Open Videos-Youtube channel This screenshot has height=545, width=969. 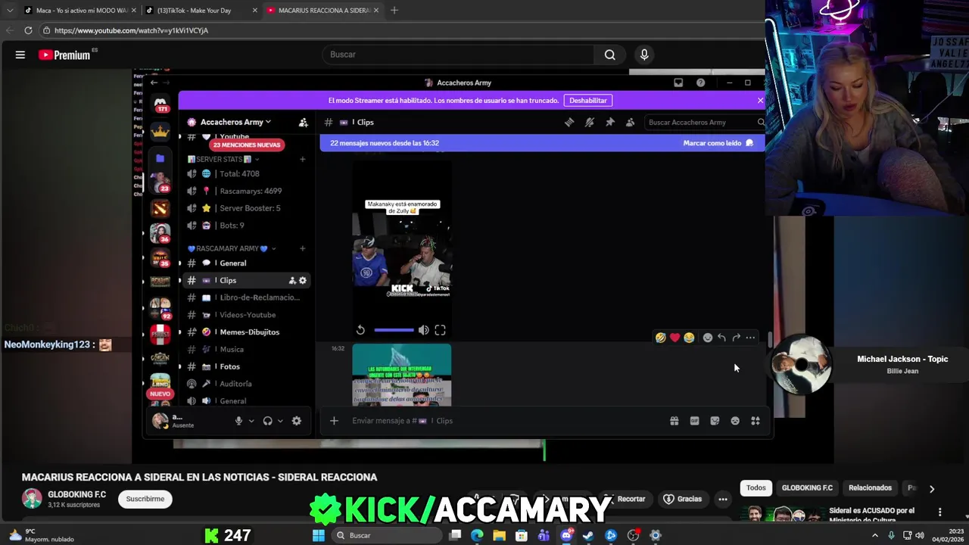pyautogui.click(x=246, y=315)
